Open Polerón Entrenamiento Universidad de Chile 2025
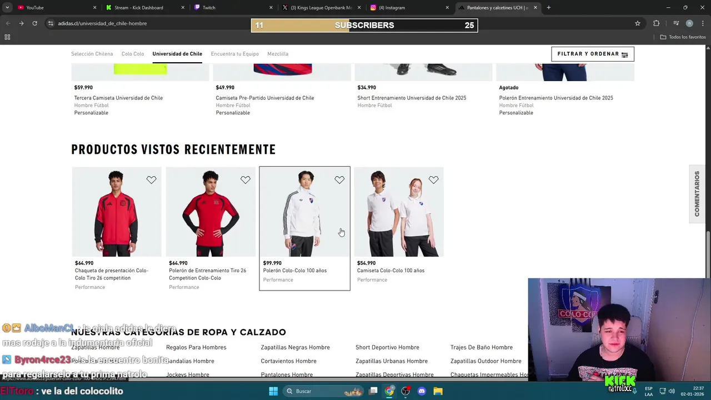This screenshot has height=400, width=711. (x=556, y=98)
